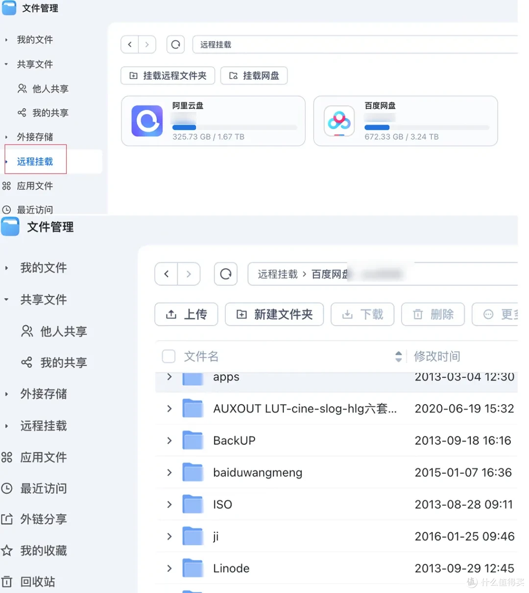Tick the select-all checkbox beside 文件名

(x=168, y=356)
